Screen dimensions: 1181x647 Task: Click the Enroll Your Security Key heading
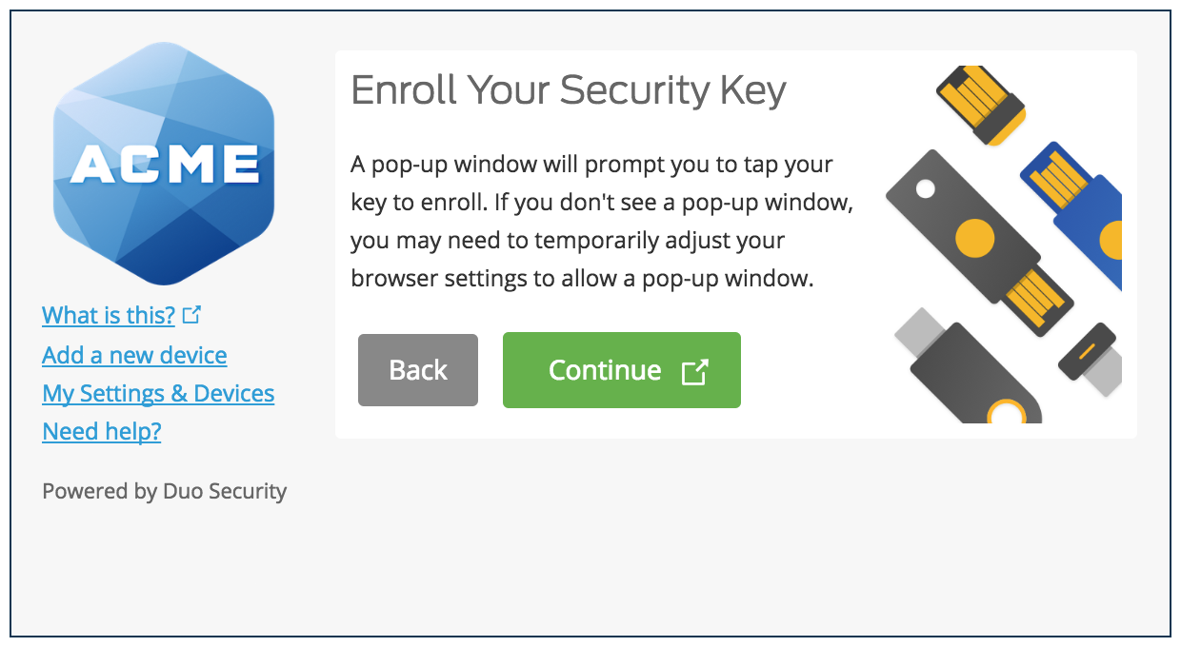coord(569,90)
